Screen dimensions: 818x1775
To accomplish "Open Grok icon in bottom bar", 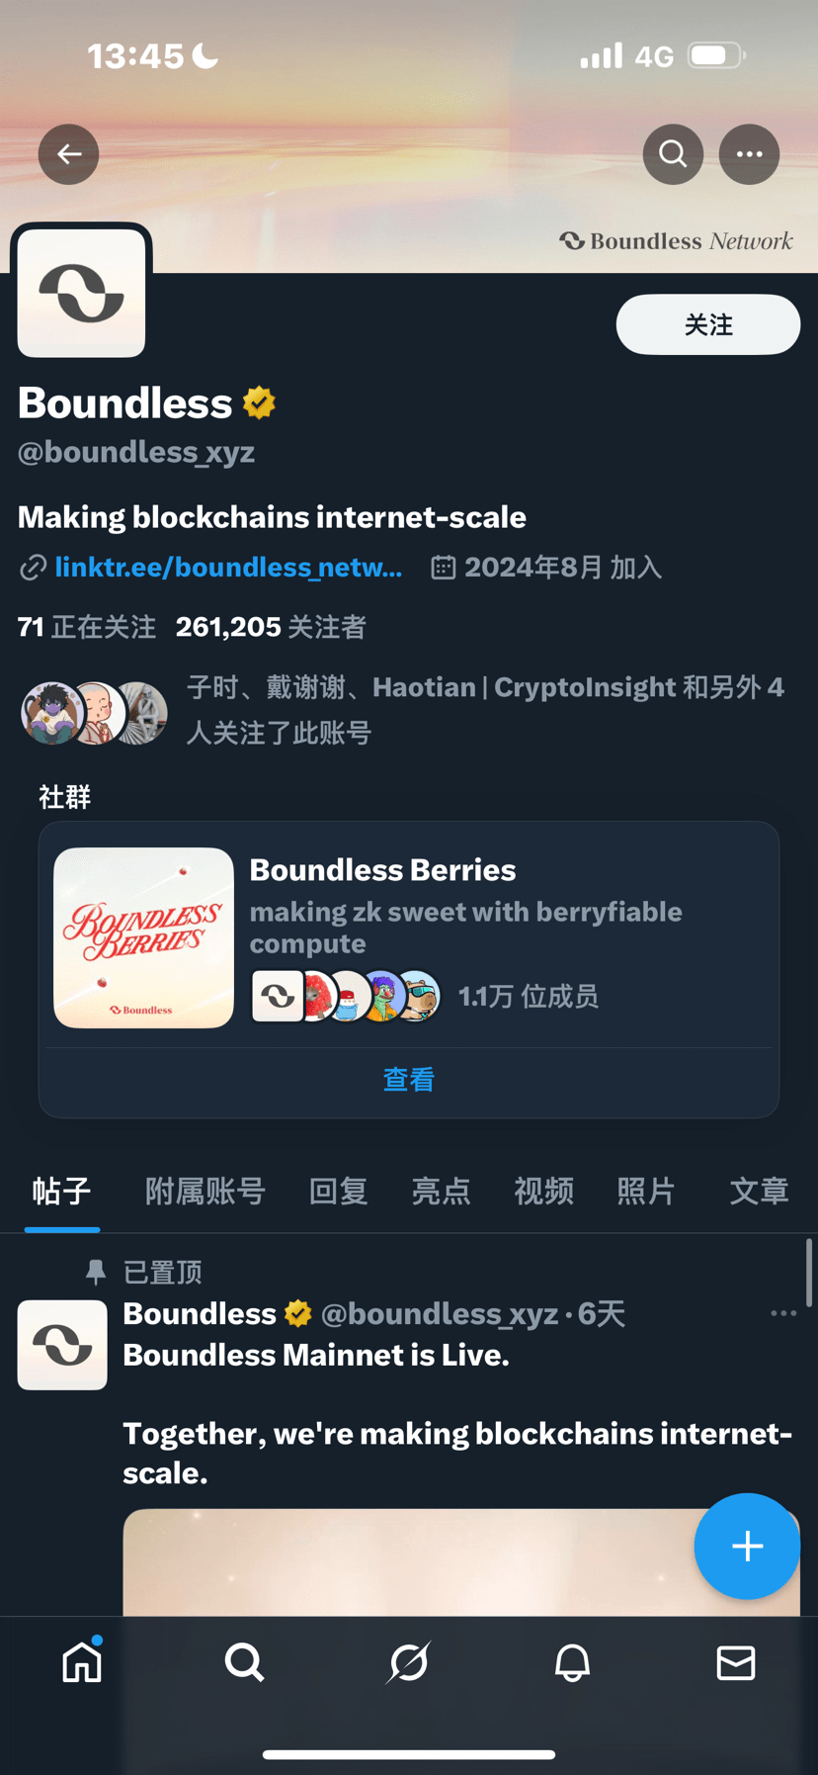I will coord(408,1662).
